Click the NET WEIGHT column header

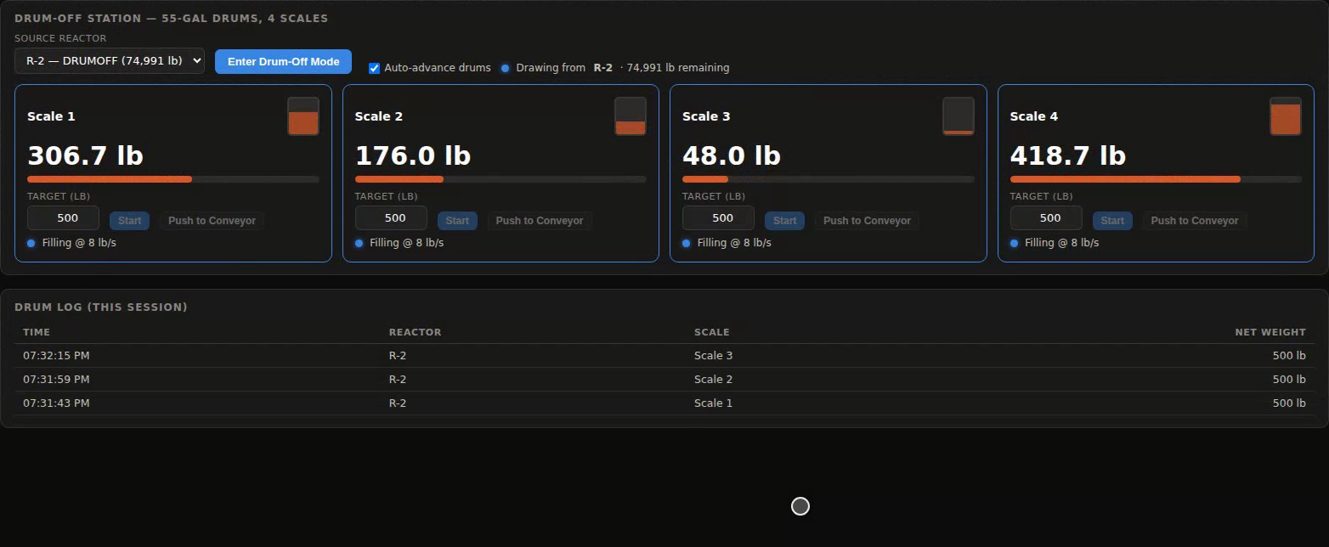pyautogui.click(x=1270, y=332)
